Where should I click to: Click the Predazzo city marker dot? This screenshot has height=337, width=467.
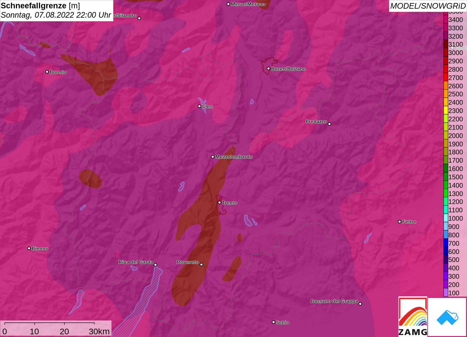(329, 124)
